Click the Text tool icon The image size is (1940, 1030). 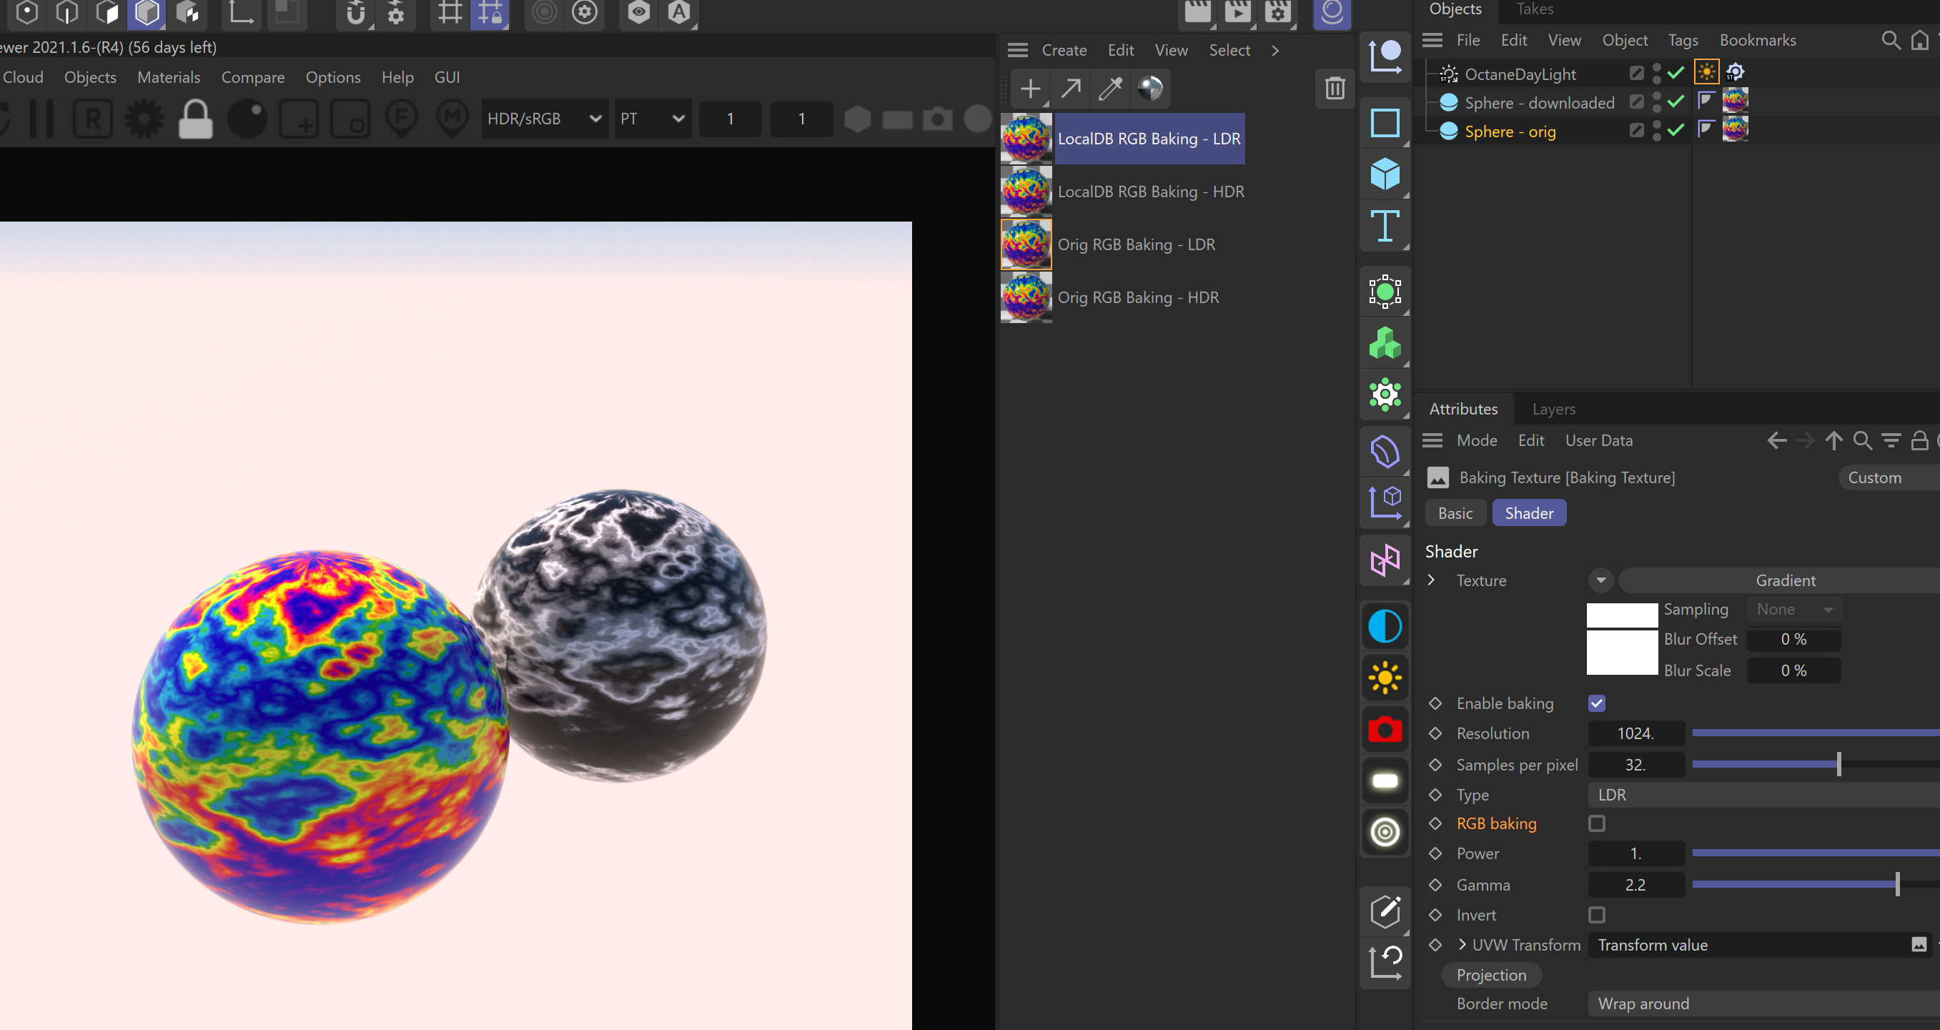click(1384, 226)
